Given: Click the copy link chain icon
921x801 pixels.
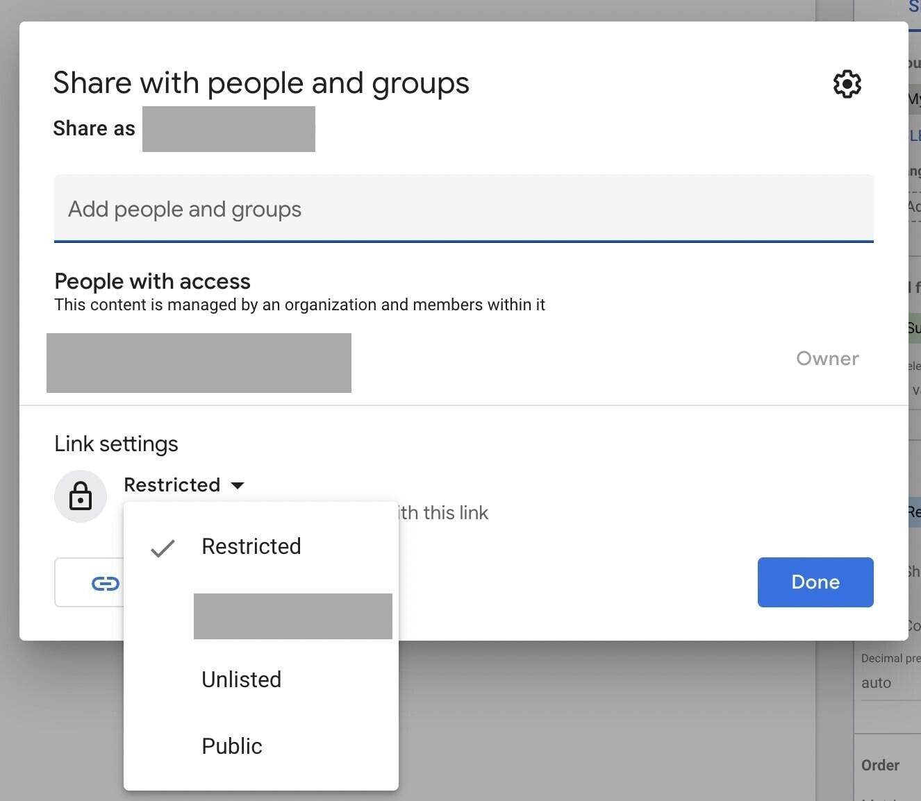Looking at the screenshot, I should coord(105,583).
